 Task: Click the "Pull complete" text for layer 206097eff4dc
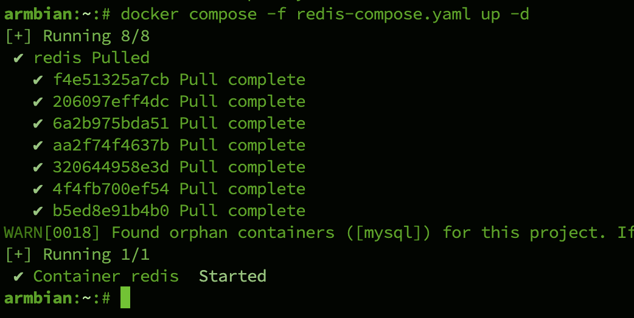[x=242, y=102]
